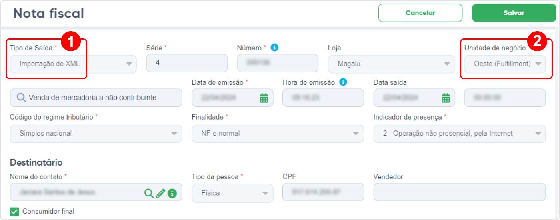This screenshot has height=220, width=560.
Task: Toggle the Consumidor final checkbox
Action: (x=14, y=212)
